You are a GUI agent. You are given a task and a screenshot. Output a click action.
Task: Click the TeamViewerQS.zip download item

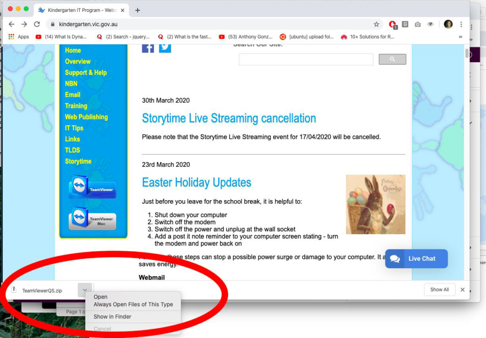42,291
